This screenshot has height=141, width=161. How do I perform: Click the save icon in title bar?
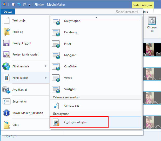click(13, 5)
